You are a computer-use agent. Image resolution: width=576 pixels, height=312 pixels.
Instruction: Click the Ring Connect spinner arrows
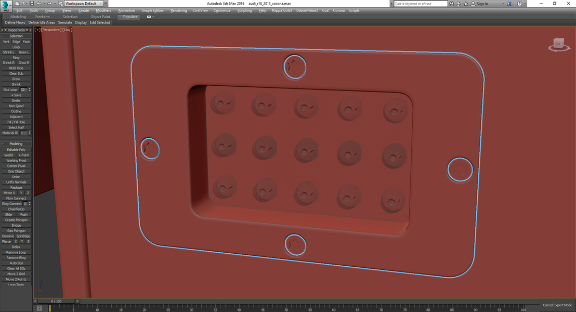(30, 204)
